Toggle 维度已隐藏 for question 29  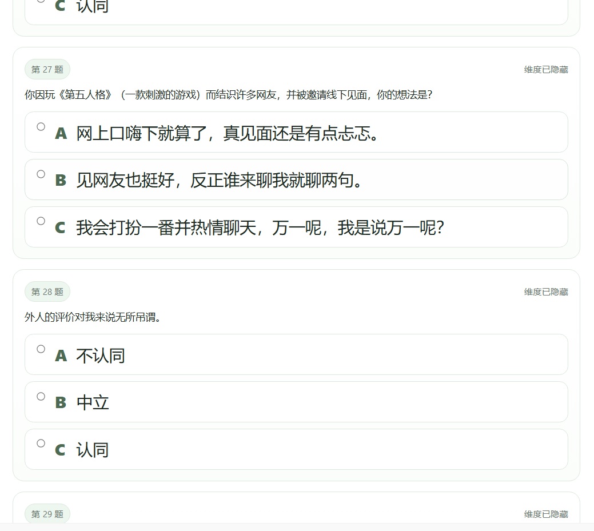pyautogui.click(x=545, y=514)
